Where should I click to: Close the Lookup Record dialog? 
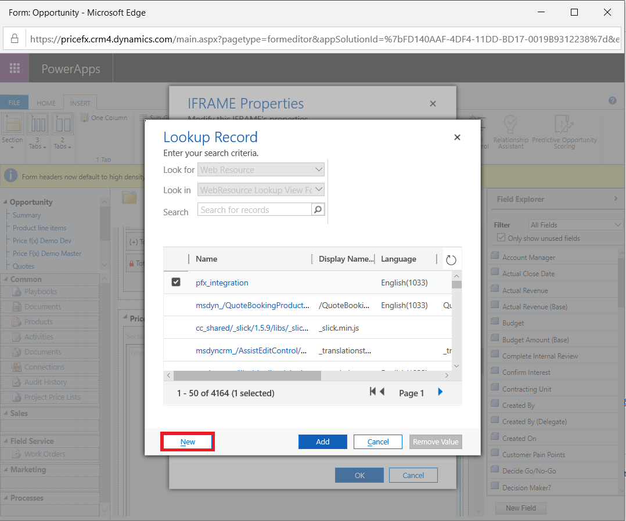[x=457, y=138]
